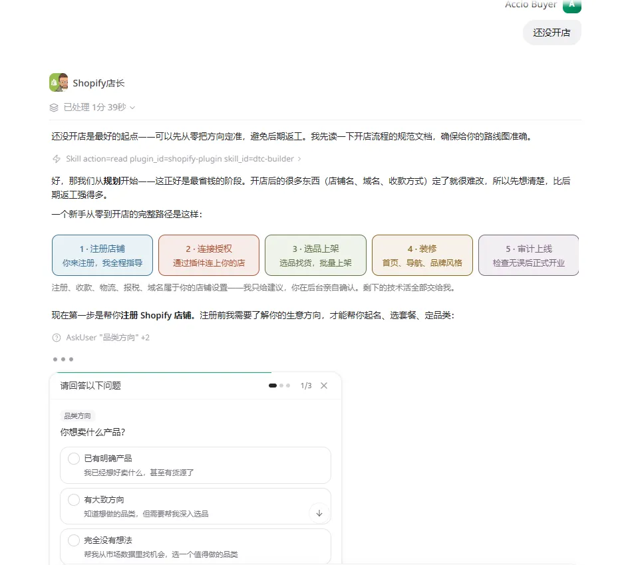628x565 pixels.
Task: Click the 还没开店 message bubble
Action: pos(551,33)
